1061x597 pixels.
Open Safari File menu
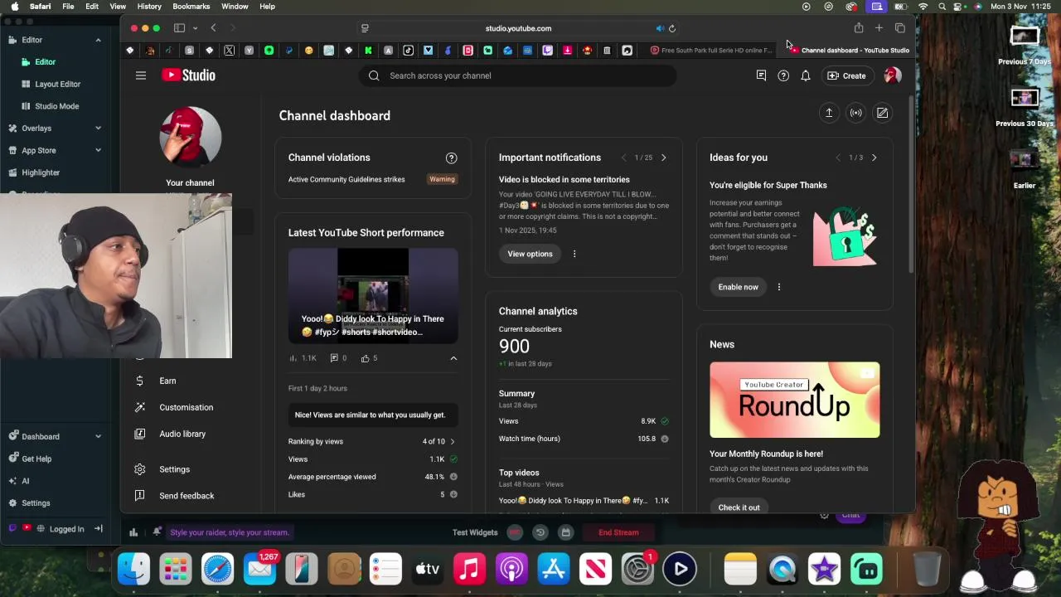click(68, 7)
